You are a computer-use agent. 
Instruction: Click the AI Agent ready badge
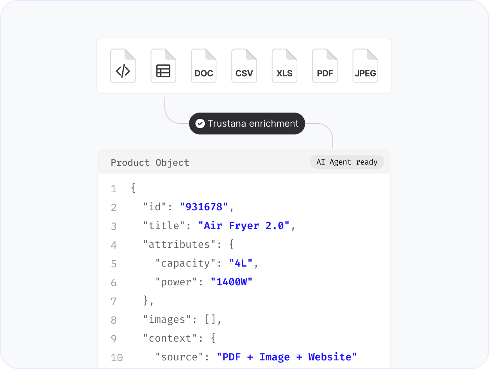coord(347,162)
